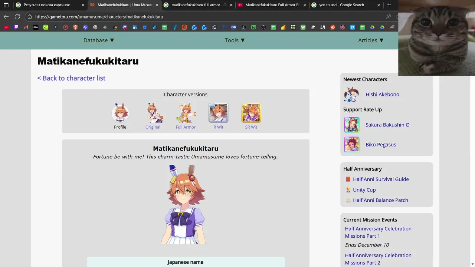
Task: Open the blue P bookmark
Action: (353, 27)
